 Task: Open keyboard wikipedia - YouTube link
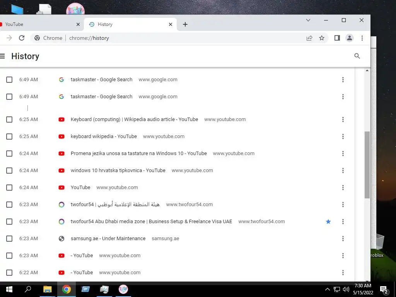[104, 137]
